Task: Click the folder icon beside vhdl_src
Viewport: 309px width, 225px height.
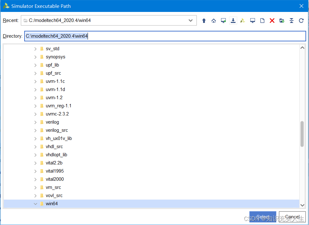Action: tap(41, 147)
